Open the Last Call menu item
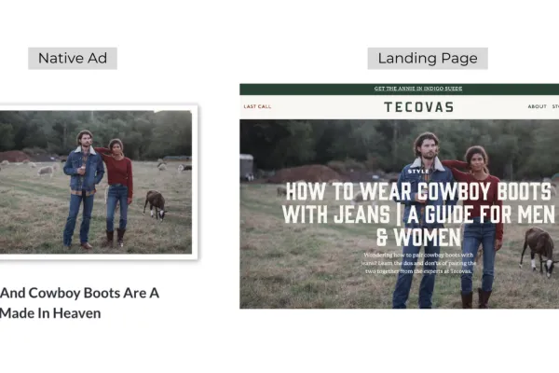 257,106
